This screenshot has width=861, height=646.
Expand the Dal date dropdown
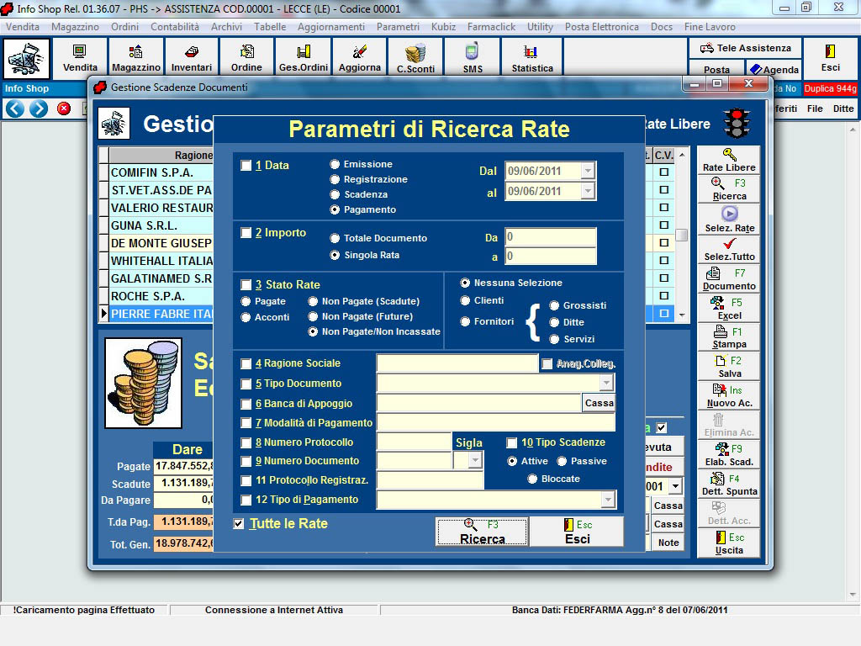(x=588, y=171)
